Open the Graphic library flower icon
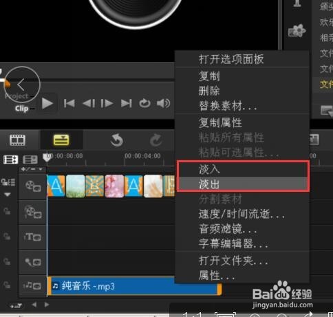The image size is (333, 317). 297,31
